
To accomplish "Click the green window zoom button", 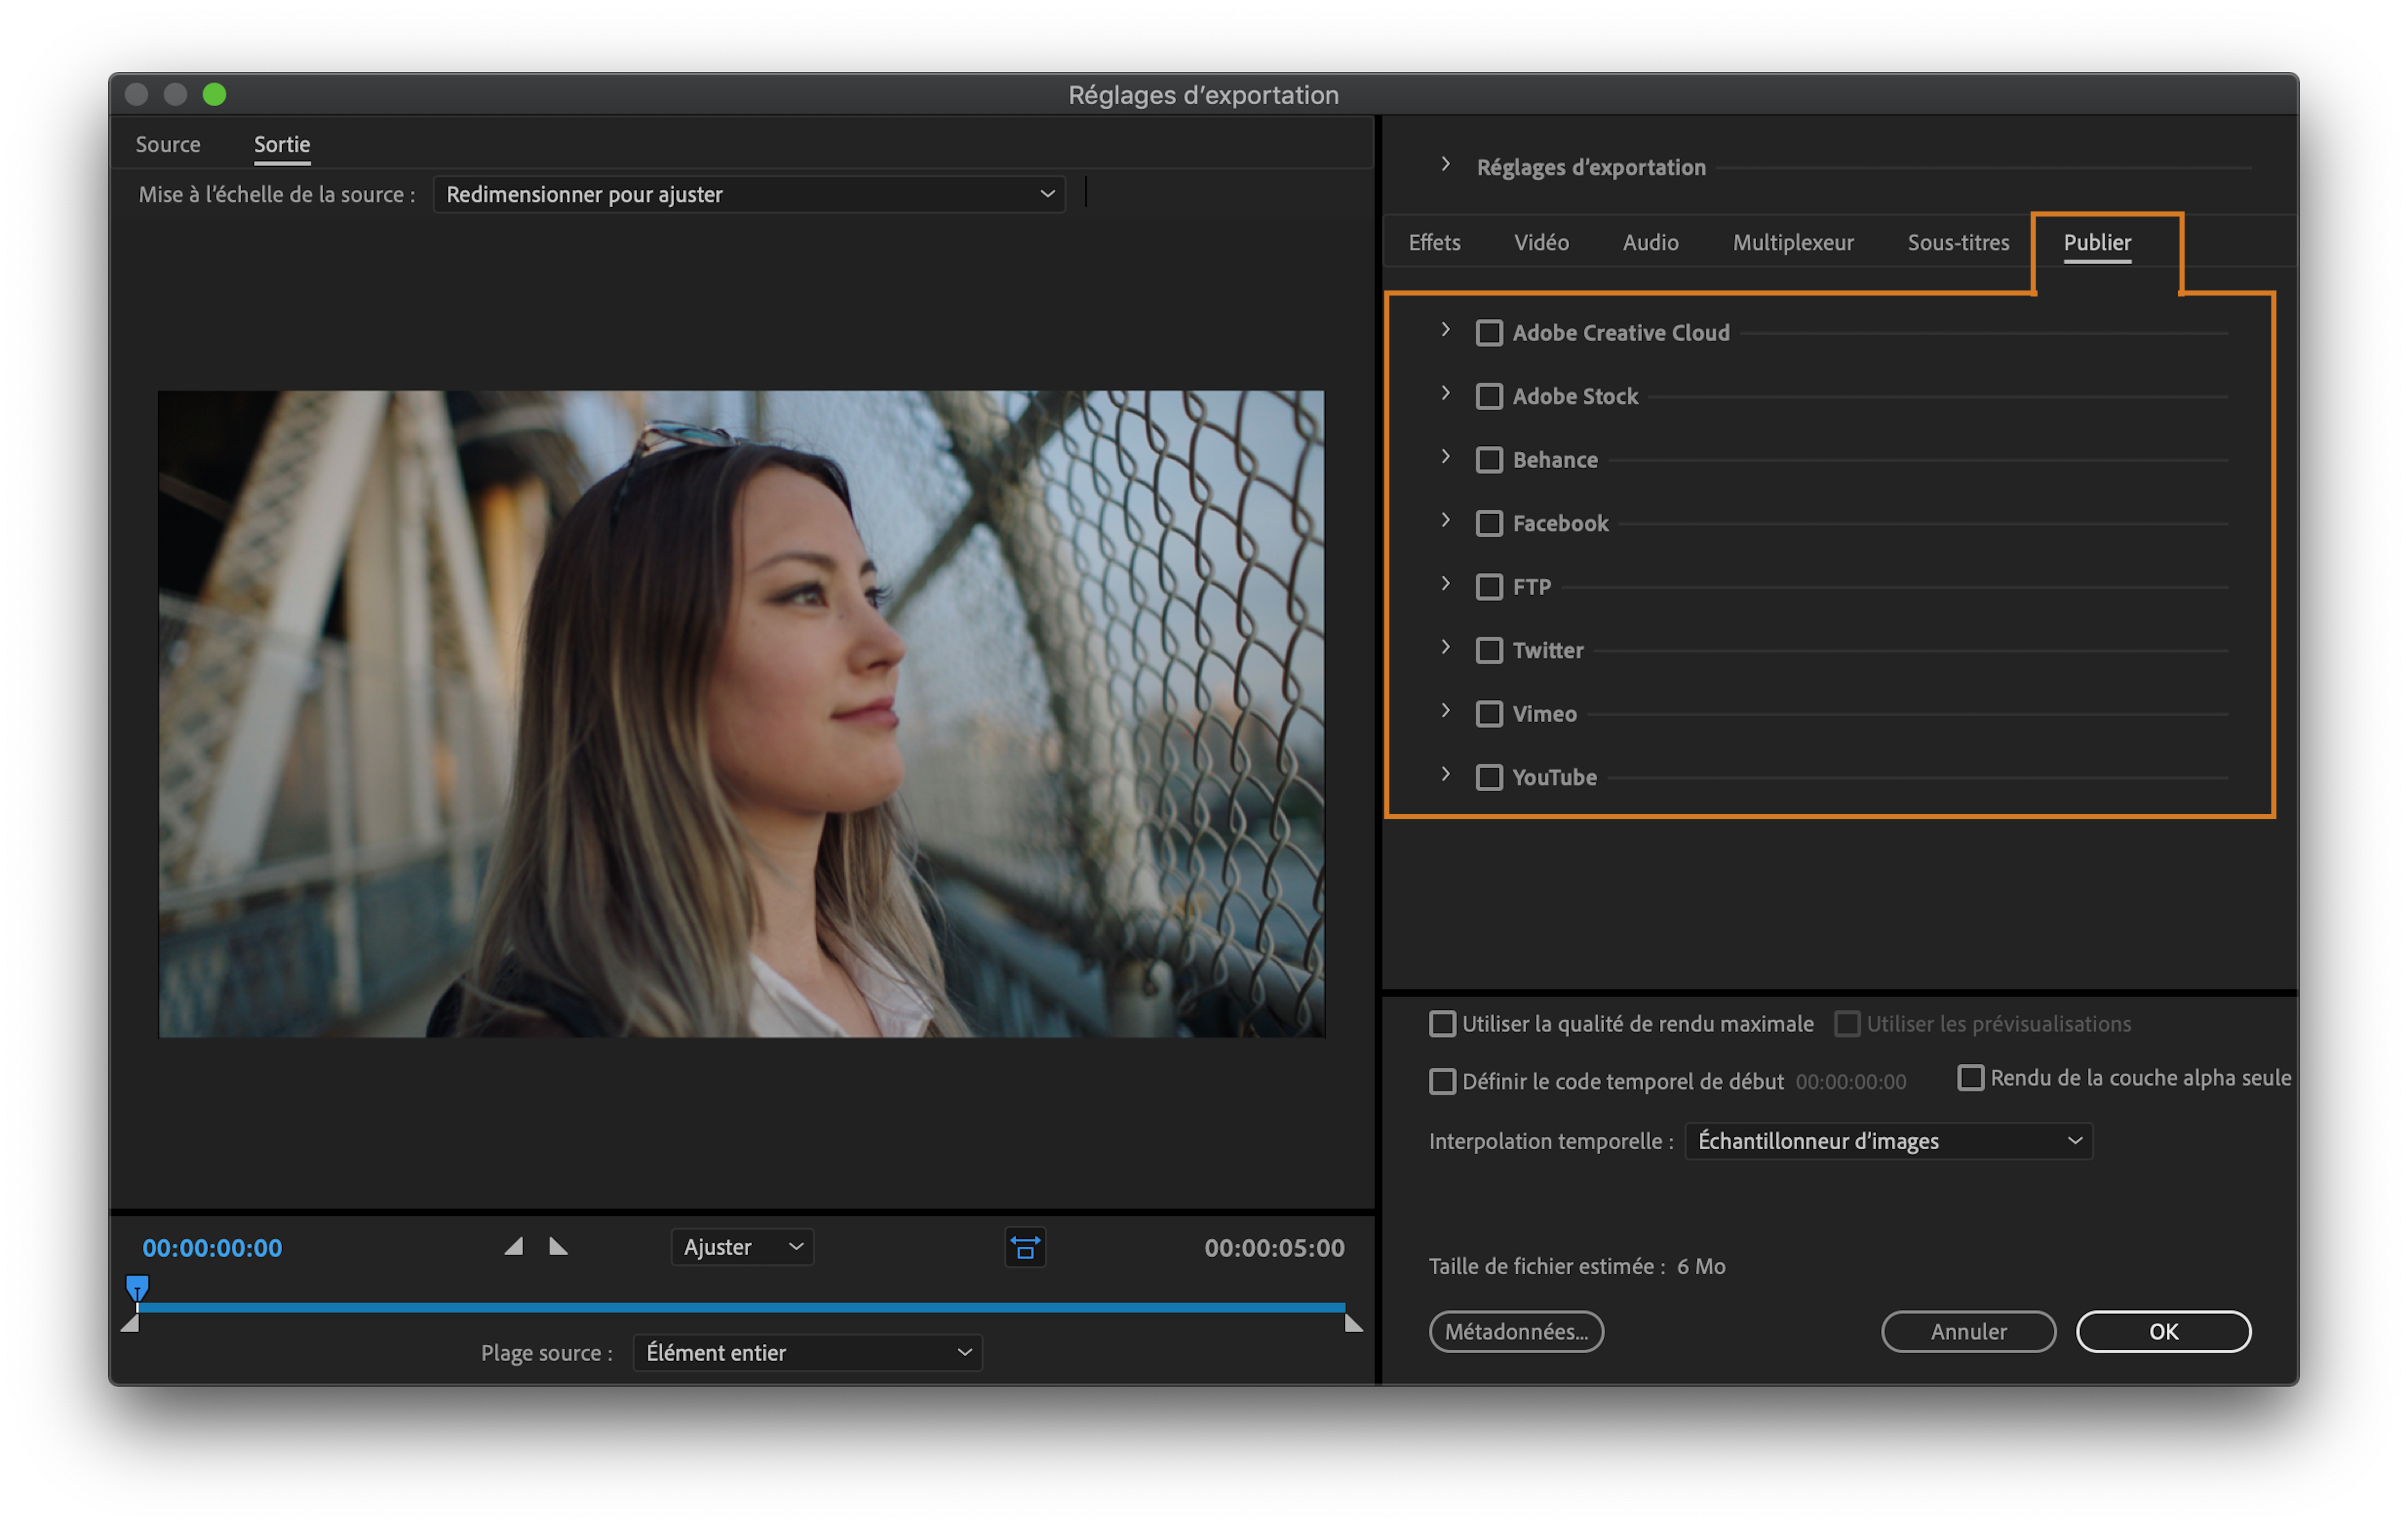I will (x=214, y=94).
